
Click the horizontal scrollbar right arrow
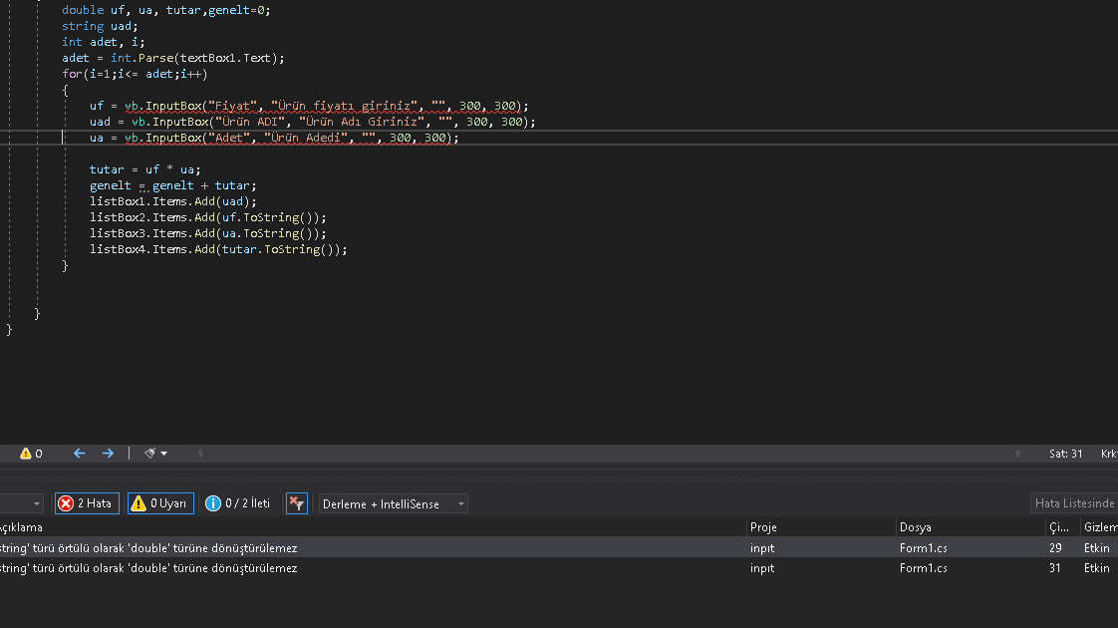[x=1018, y=454]
